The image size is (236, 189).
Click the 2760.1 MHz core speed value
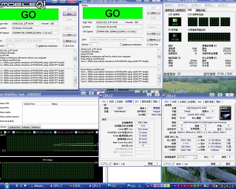186,140
